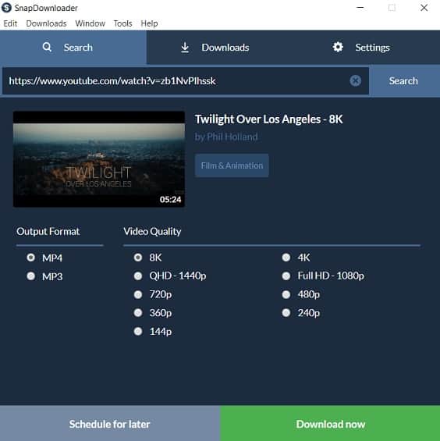The height and width of the screenshot is (441, 440).
Task: Click the Video Quality heading
Action: coord(152,232)
